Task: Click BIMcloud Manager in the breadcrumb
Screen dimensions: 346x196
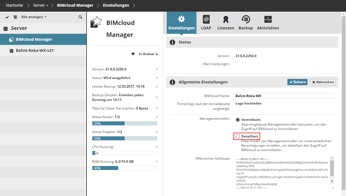Action: click(75, 5)
